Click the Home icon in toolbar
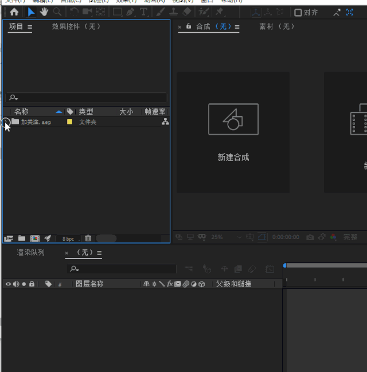Image resolution: width=367 pixels, height=372 pixels. (14, 12)
